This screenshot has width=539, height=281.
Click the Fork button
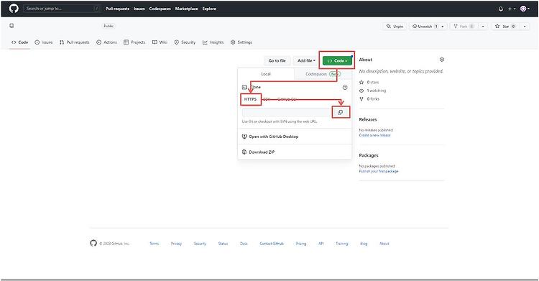point(464,26)
